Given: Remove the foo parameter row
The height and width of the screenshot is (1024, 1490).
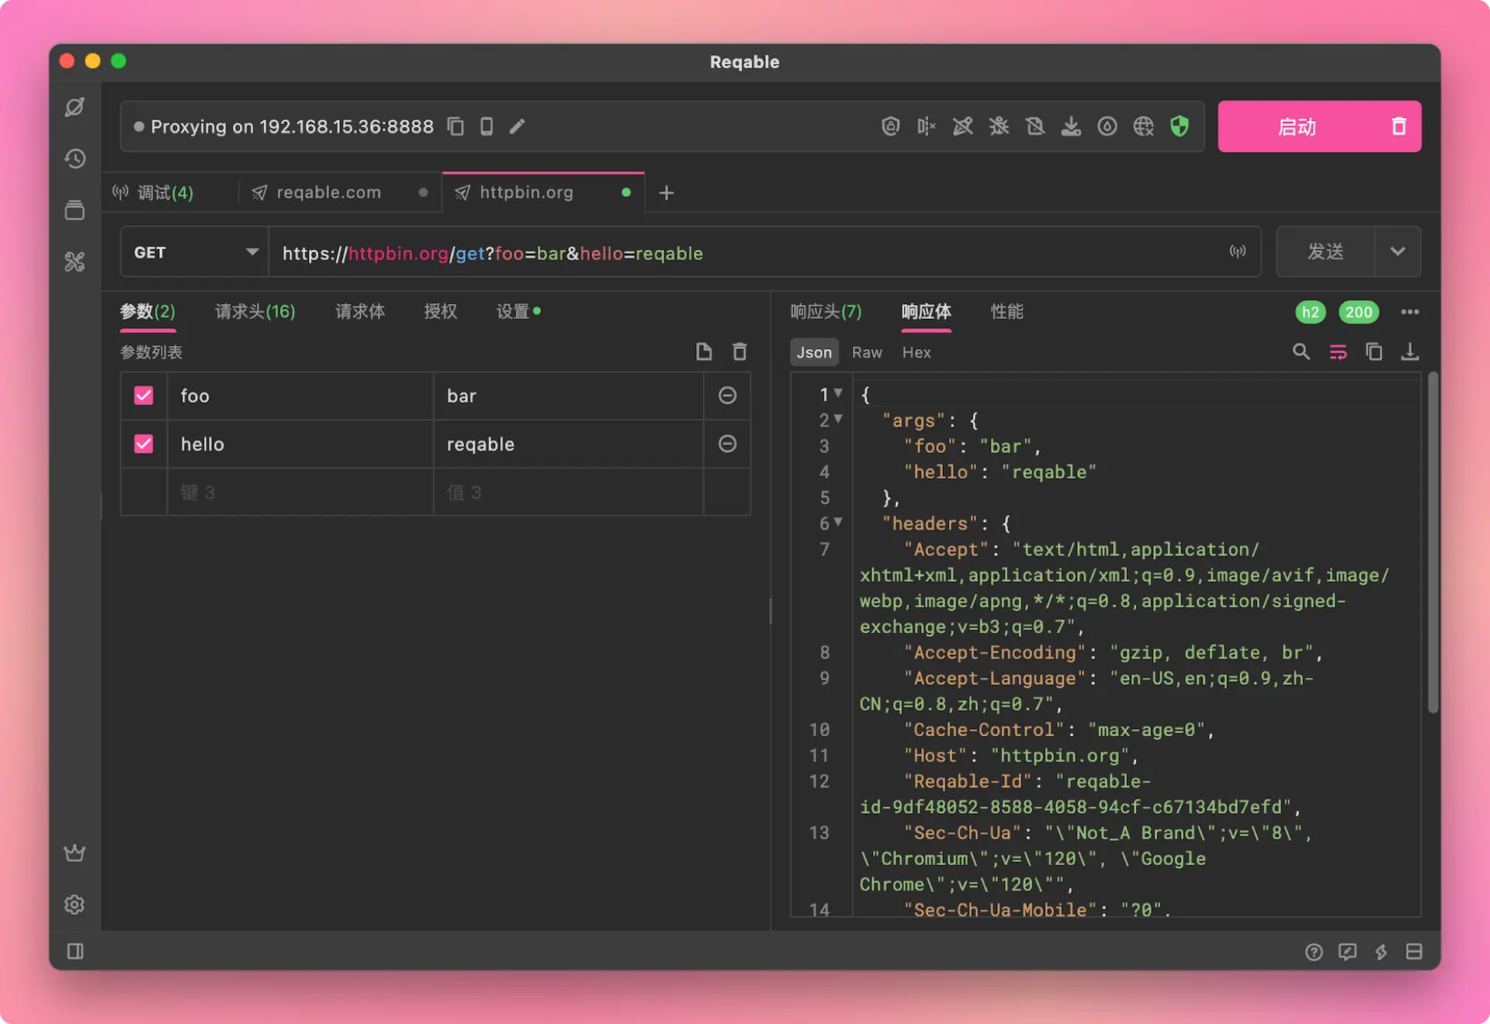Looking at the screenshot, I should coord(727,396).
